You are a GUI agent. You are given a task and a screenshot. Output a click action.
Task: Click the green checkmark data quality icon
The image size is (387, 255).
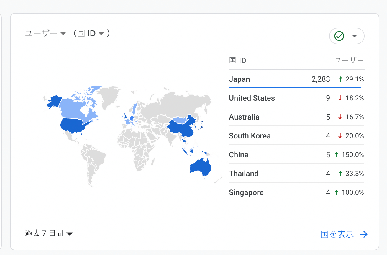[339, 36]
